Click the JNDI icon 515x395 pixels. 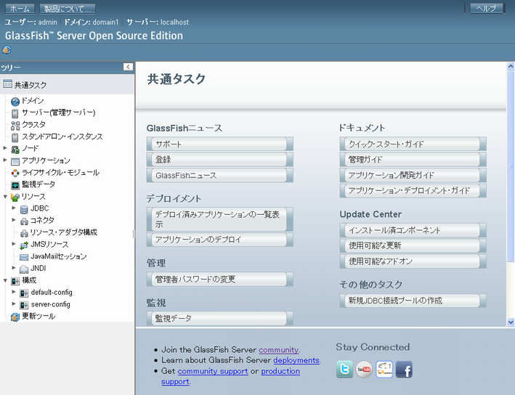[x=24, y=269]
